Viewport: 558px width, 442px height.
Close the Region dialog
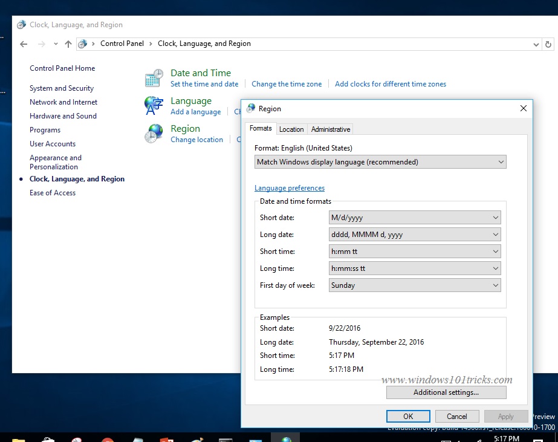click(x=523, y=108)
